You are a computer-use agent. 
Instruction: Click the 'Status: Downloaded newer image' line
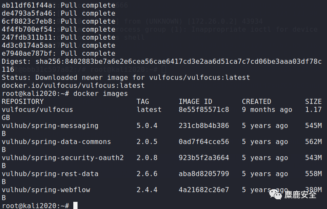coord(126,78)
